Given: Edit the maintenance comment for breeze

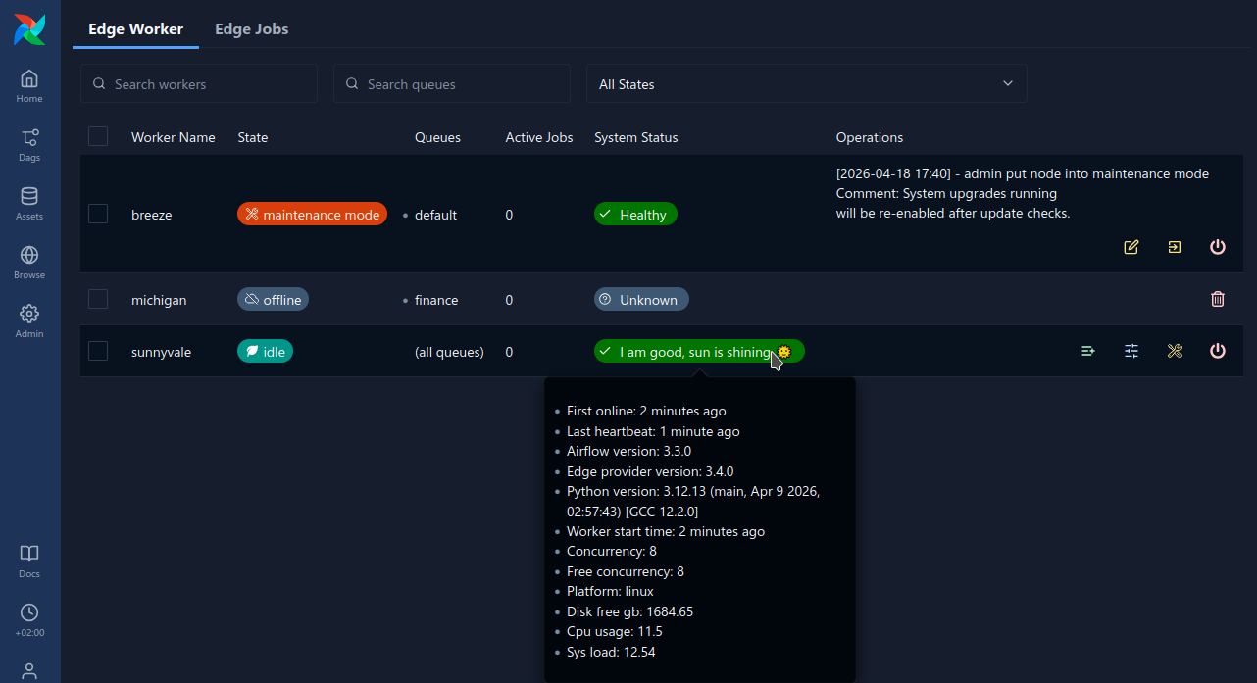Looking at the screenshot, I should pyautogui.click(x=1131, y=247).
